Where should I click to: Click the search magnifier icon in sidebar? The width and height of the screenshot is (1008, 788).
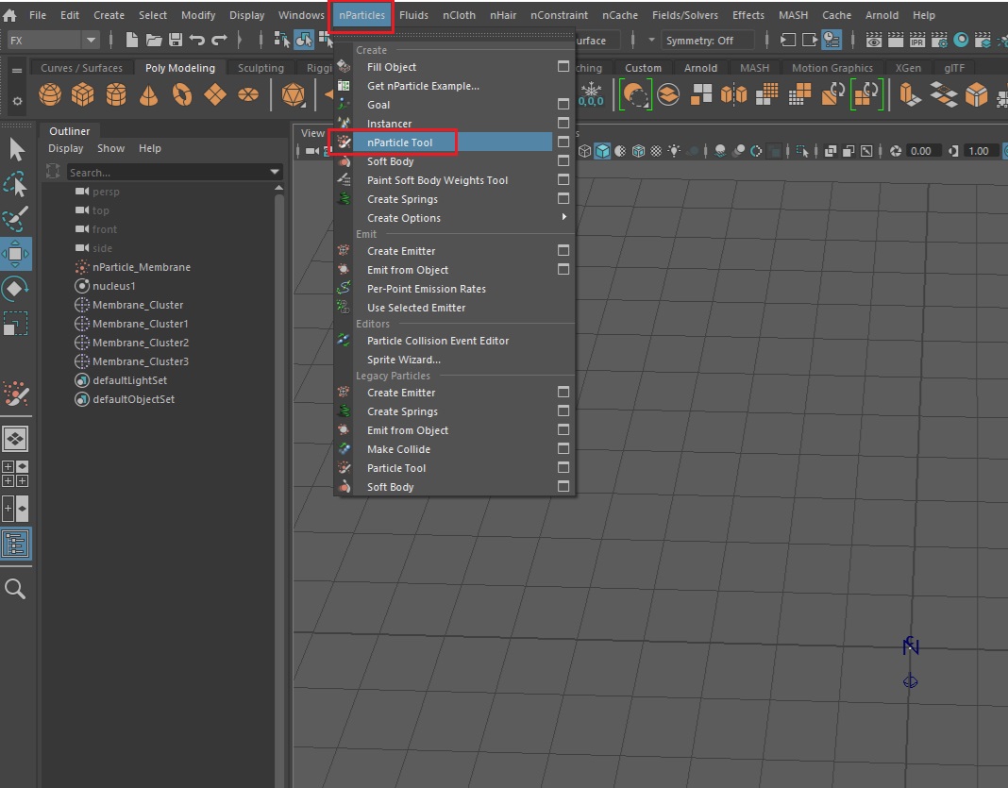click(x=15, y=589)
